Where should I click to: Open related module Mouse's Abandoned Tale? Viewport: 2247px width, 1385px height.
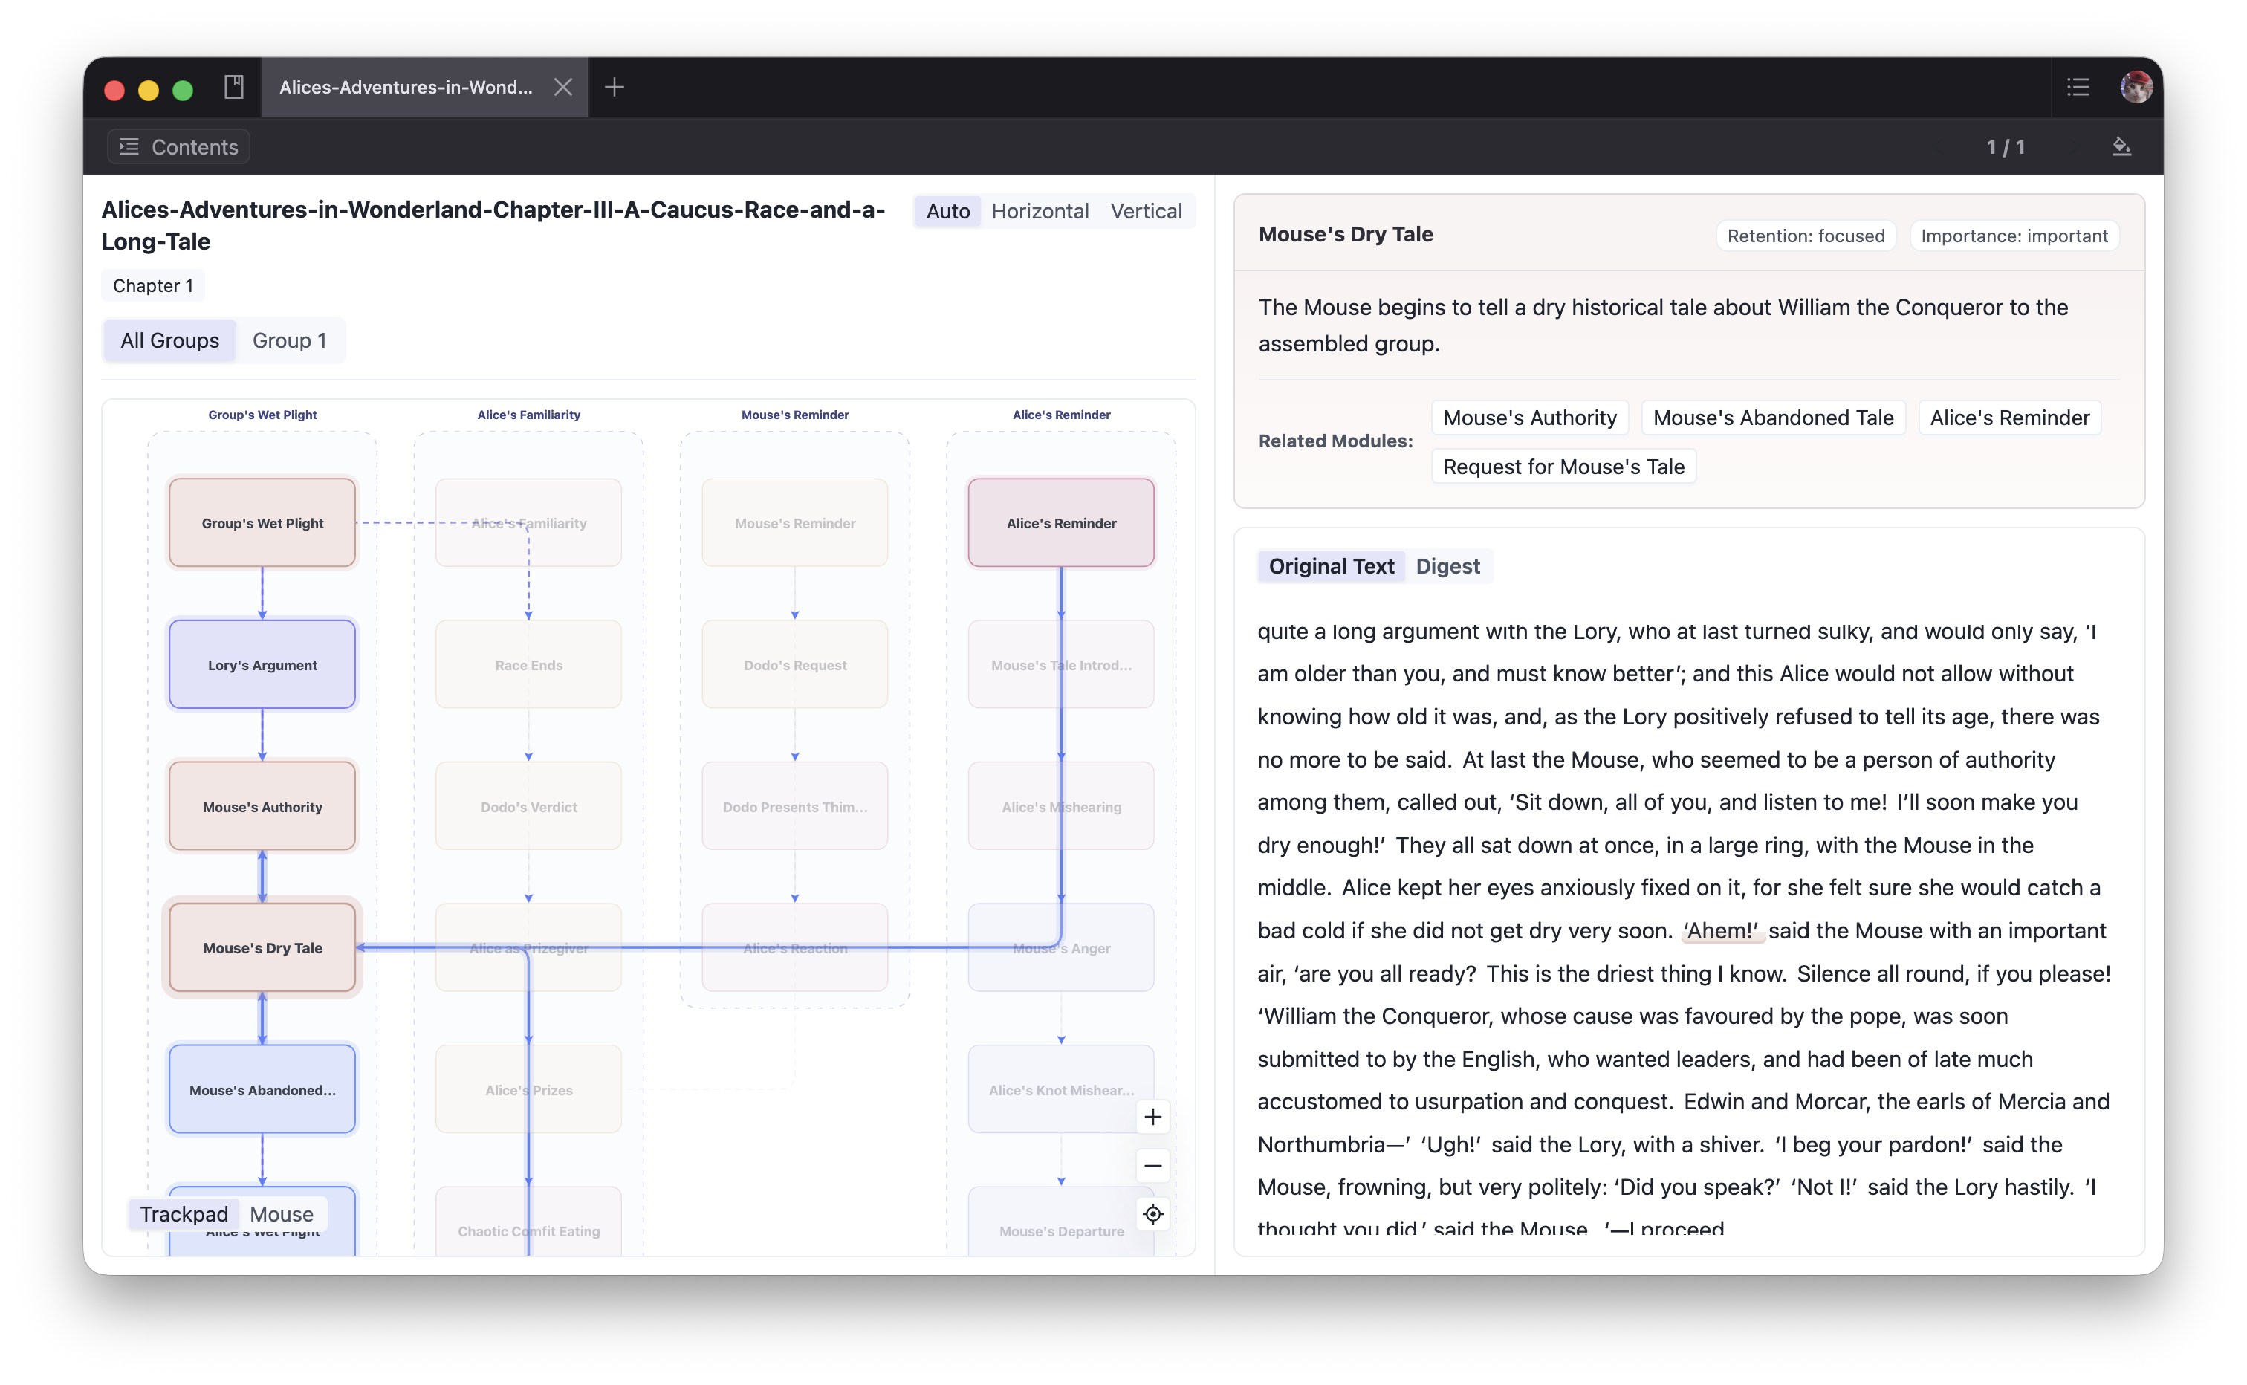pyautogui.click(x=1774, y=418)
